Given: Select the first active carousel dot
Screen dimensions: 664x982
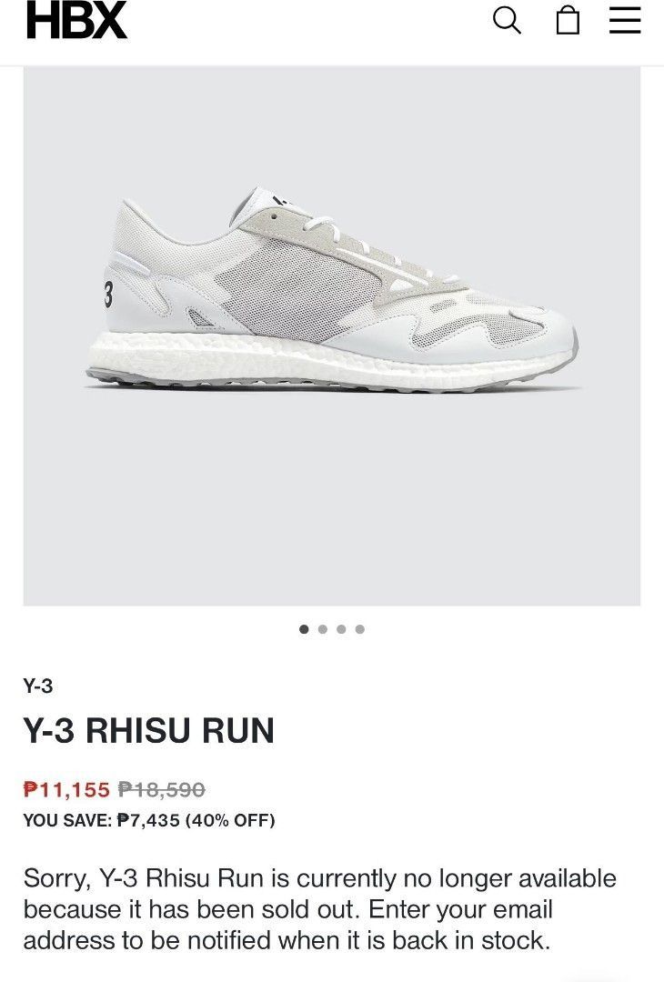Looking at the screenshot, I should point(305,629).
